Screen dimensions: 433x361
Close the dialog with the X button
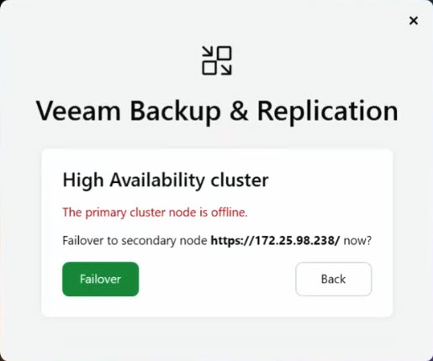[414, 21]
